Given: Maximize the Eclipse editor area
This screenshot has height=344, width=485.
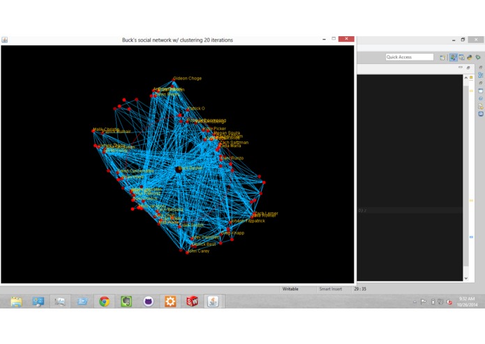Looking at the screenshot, I should point(468,68).
